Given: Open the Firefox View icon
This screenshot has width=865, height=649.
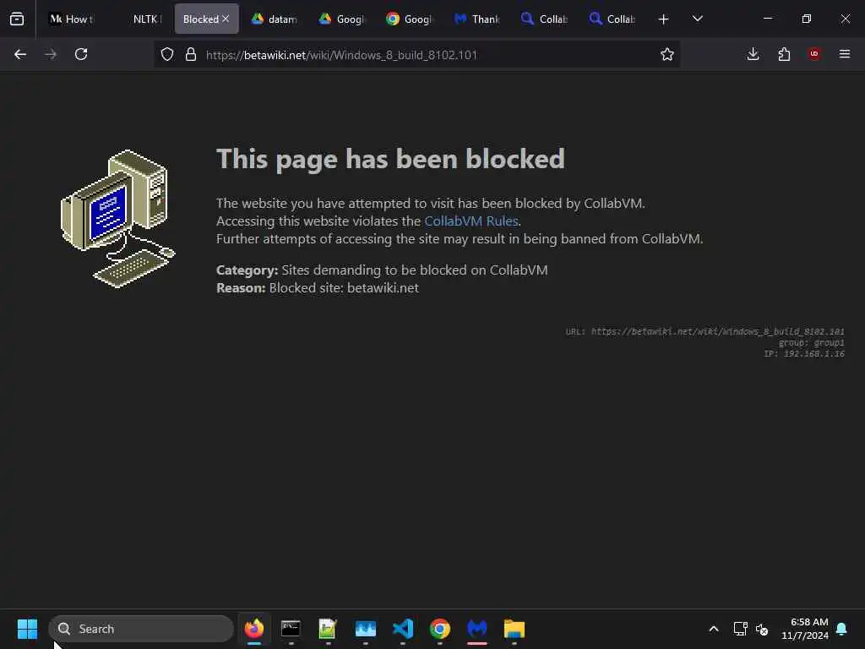Looking at the screenshot, I should click(17, 19).
